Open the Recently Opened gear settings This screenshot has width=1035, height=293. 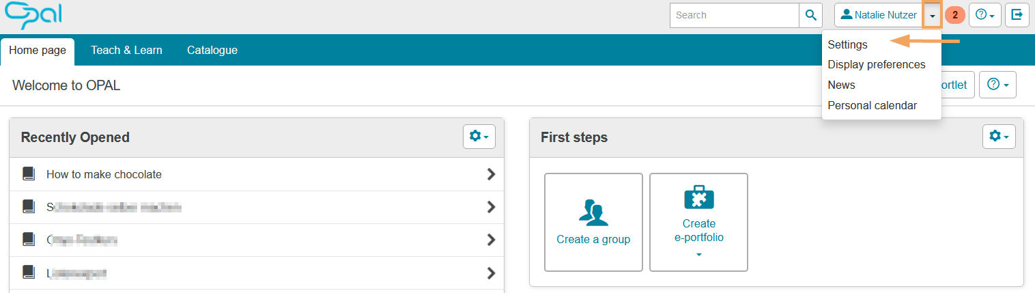click(x=479, y=137)
